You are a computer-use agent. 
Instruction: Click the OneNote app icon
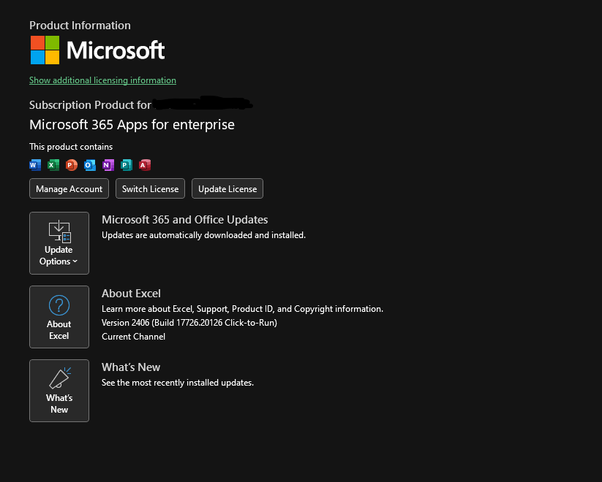pos(108,165)
